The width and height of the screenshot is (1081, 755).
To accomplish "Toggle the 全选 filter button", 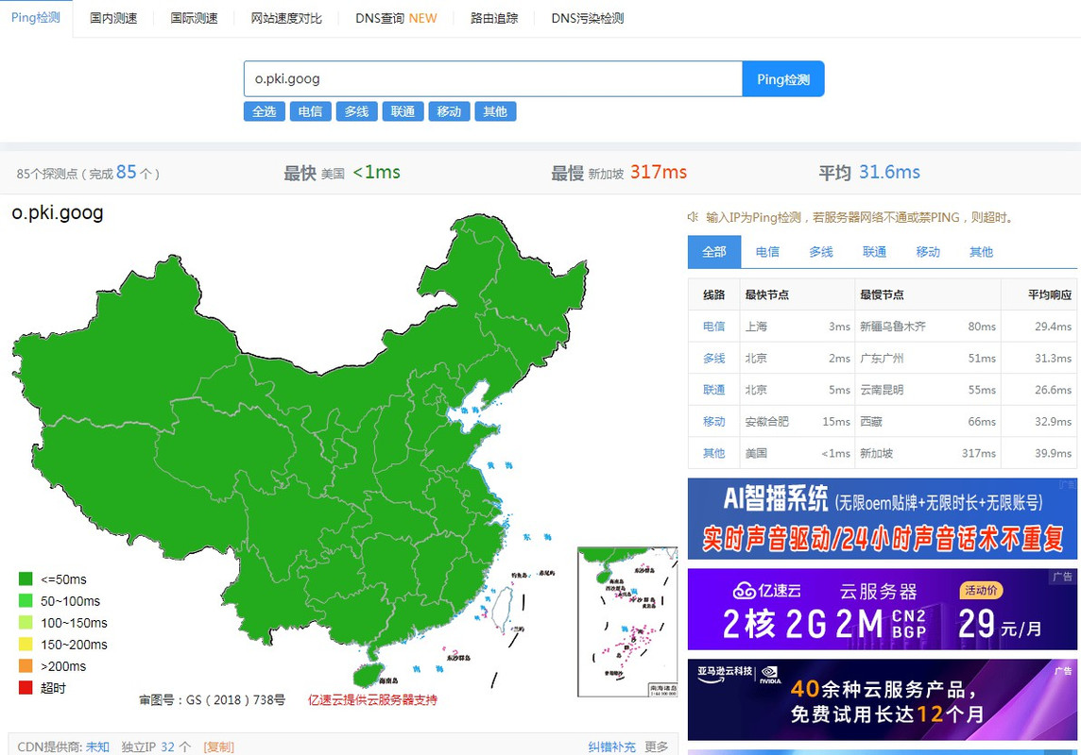I will click(264, 111).
